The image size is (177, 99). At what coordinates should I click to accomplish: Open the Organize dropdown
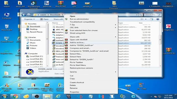click(x=29, y=19)
